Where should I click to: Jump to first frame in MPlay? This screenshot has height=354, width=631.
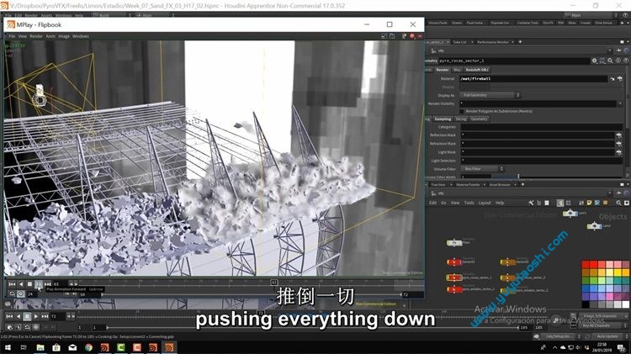coord(12,284)
